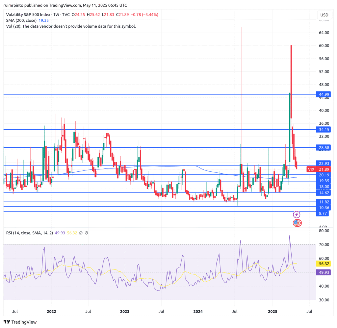The width and height of the screenshot is (337, 328).
Task: Select the Vol (20) indicator legend
Action: 71,26
